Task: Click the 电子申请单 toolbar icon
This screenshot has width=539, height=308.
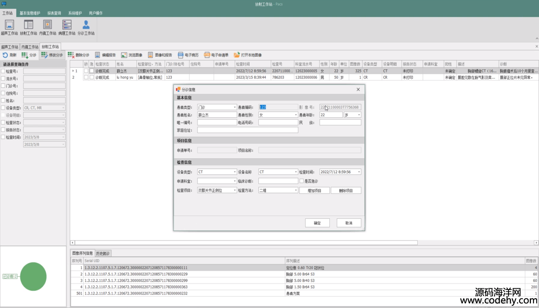Action: pos(207,55)
